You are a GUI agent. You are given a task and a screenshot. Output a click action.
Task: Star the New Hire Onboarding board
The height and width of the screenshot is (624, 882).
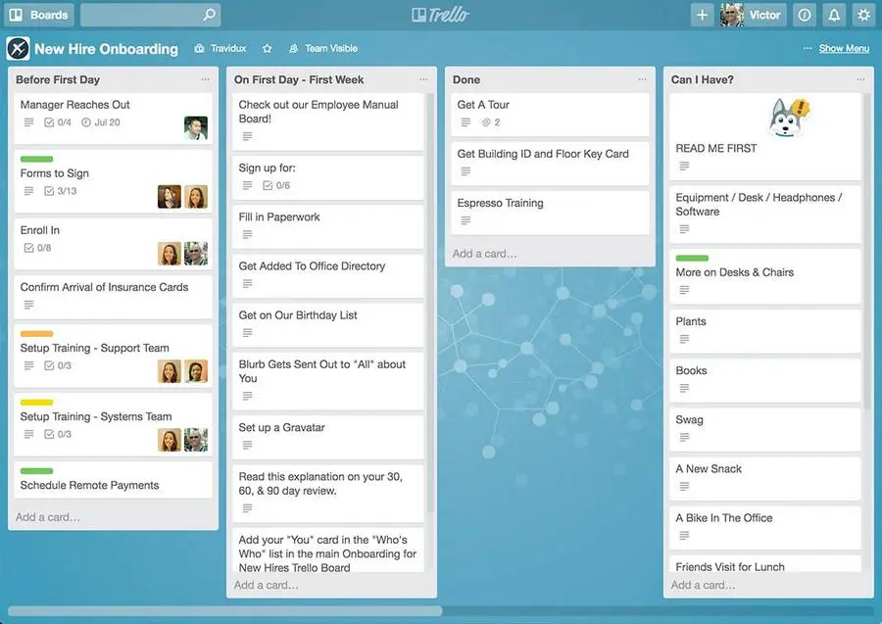coord(265,48)
